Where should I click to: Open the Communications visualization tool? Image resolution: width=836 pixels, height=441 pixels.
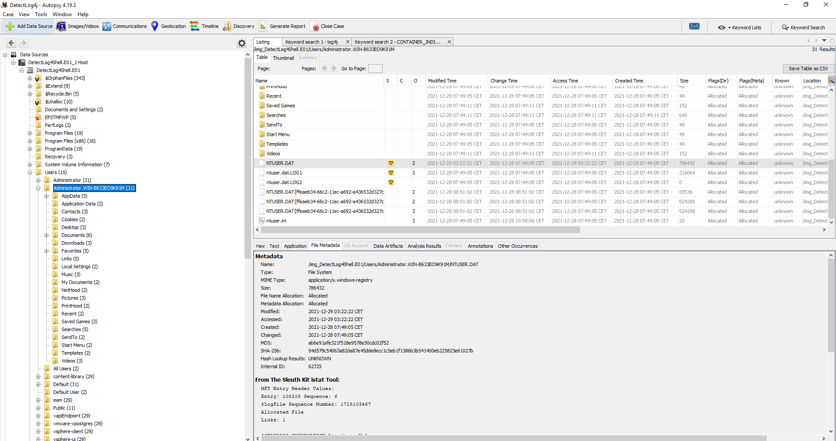tap(107, 26)
